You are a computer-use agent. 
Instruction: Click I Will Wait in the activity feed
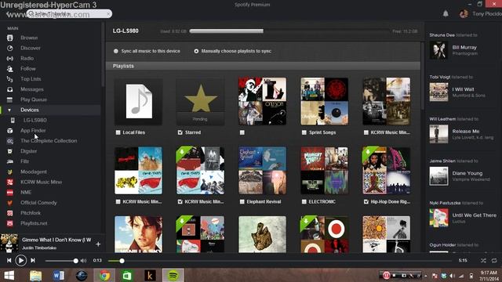pos(463,89)
